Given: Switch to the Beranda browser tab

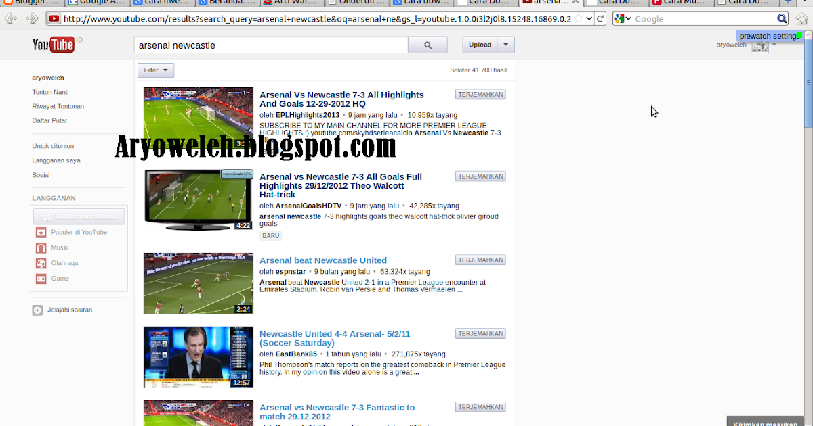Looking at the screenshot, I should point(228,2).
